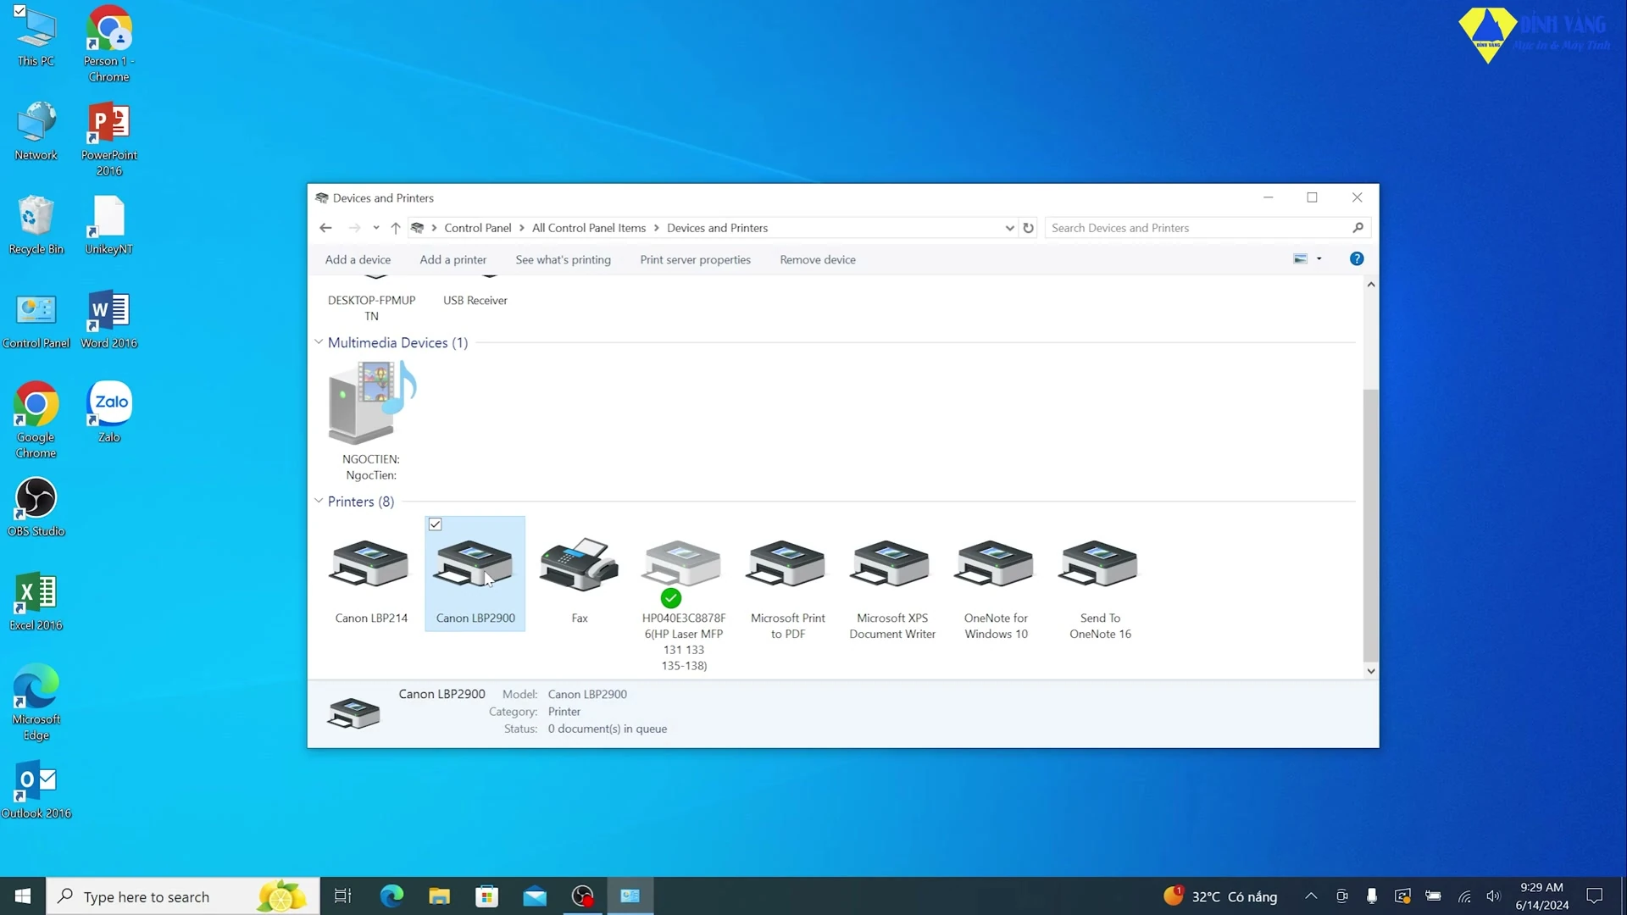The width and height of the screenshot is (1627, 915).
Task: Uncheck the Canon LBP2900 selection checkbox
Action: click(436, 524)
